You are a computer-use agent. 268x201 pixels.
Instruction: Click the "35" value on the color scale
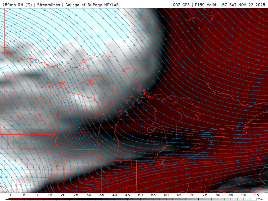pyautogui.click(x=102, y=195)
